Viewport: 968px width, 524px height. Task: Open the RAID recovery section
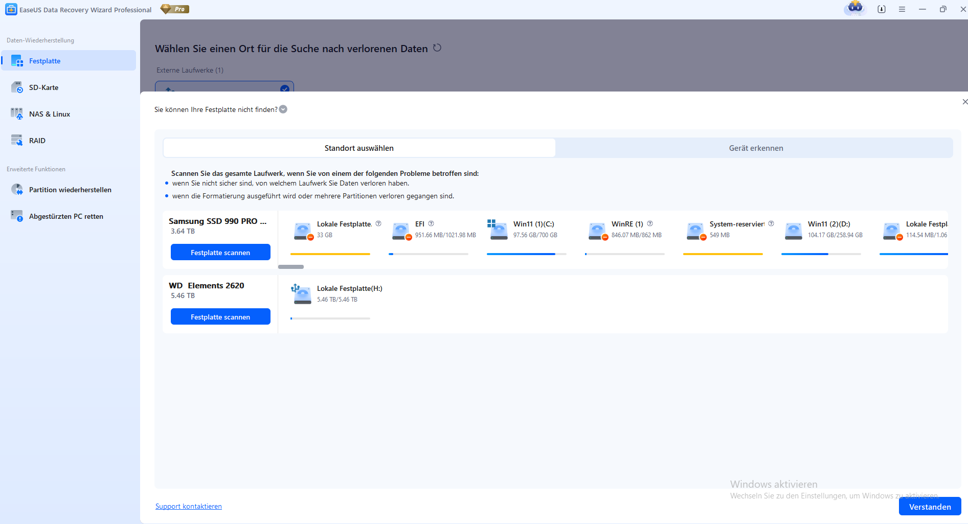coord(69,141)
